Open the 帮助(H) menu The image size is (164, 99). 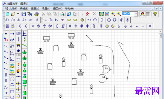point(69,9)
